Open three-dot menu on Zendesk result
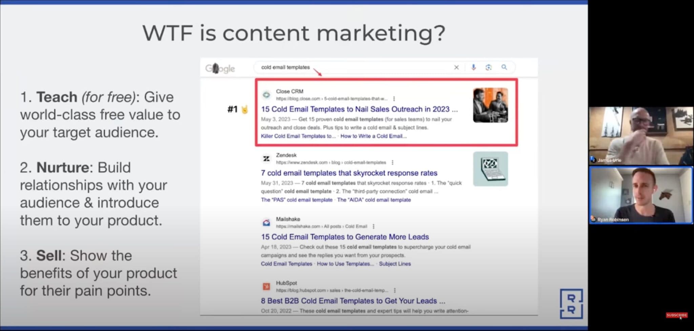The image size is (694, 331). tap(392, 162)
